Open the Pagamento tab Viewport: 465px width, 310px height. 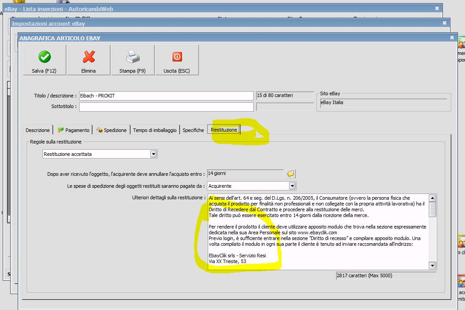pos(73,130)
